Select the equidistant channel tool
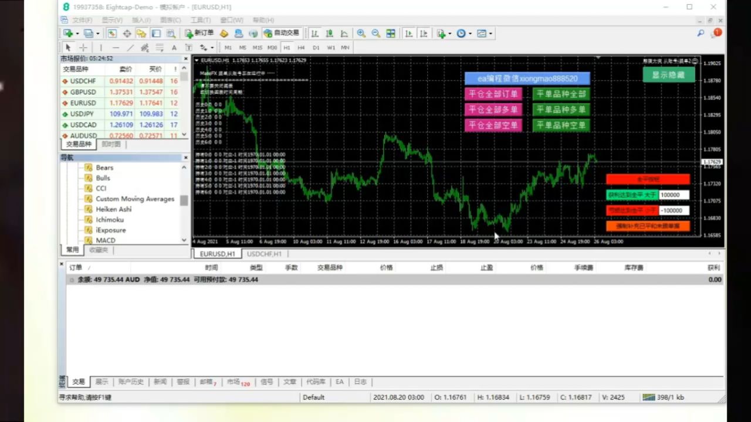 (x=144, y=47)
